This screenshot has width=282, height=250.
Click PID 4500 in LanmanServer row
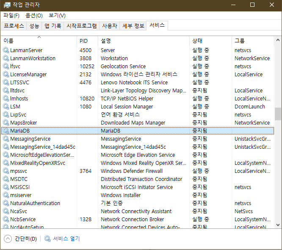coord(86,50)
